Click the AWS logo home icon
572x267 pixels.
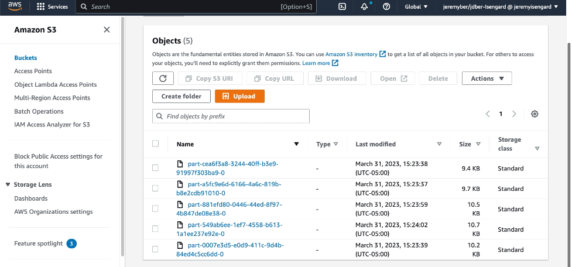click(x=15, y=6)
